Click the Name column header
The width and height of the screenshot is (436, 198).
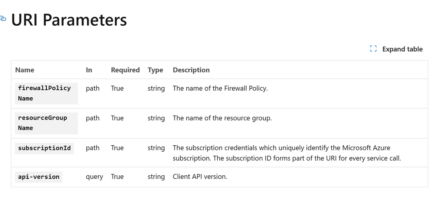(x=25, y=70)
